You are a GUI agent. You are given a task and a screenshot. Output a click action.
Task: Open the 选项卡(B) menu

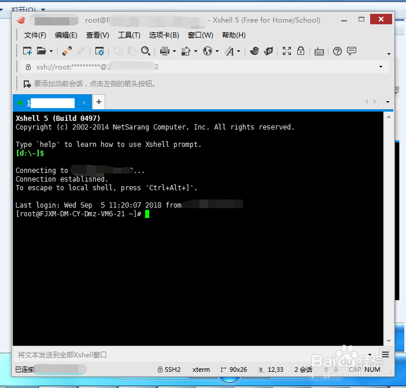tap(164, 35)
